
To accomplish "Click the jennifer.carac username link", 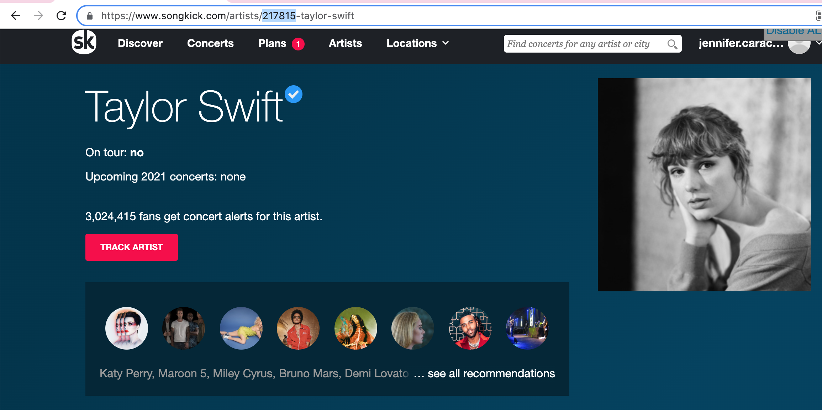I will 741,43.
